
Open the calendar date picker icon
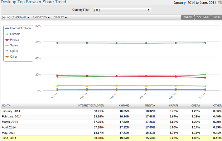(x=220, y=3)
